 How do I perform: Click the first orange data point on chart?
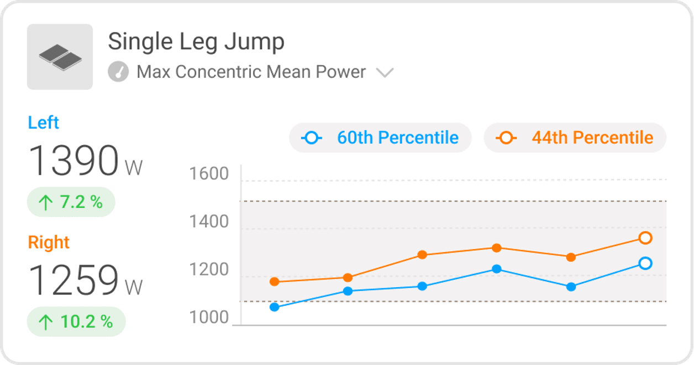point(274,282)
